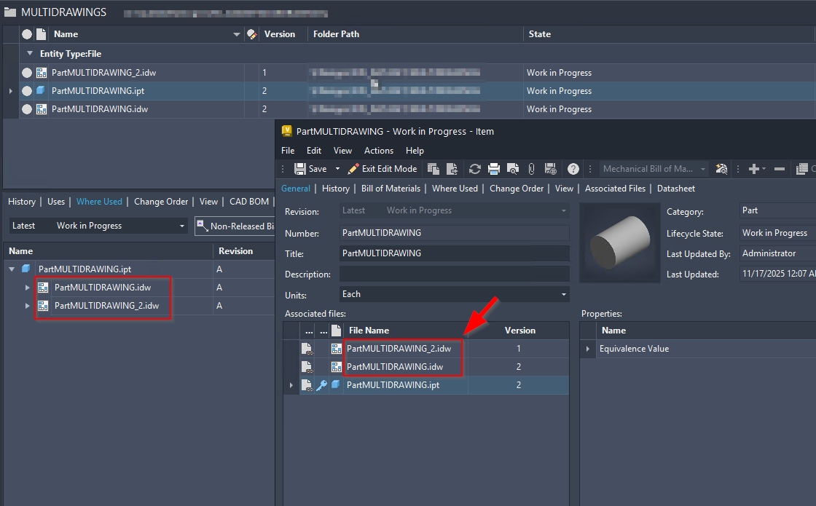
Task: Click the document column header icon in main list
Action: (x=41, y=34)
